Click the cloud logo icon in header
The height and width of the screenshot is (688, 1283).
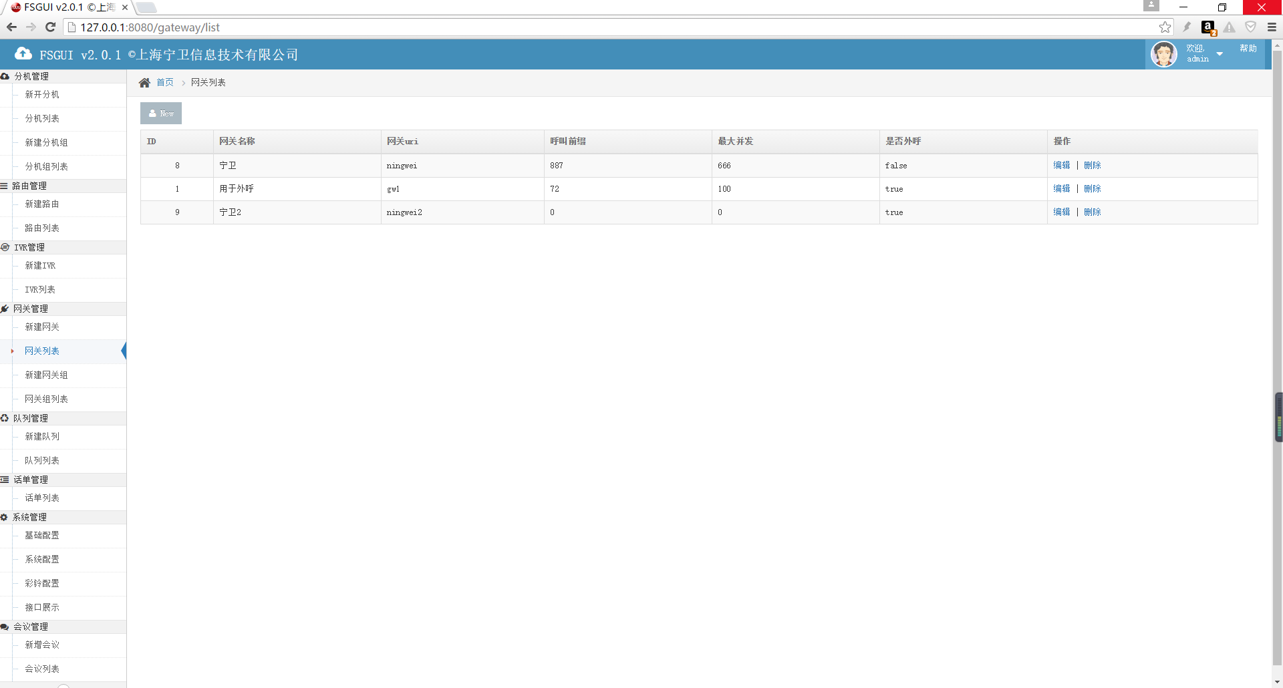(23, 54)
